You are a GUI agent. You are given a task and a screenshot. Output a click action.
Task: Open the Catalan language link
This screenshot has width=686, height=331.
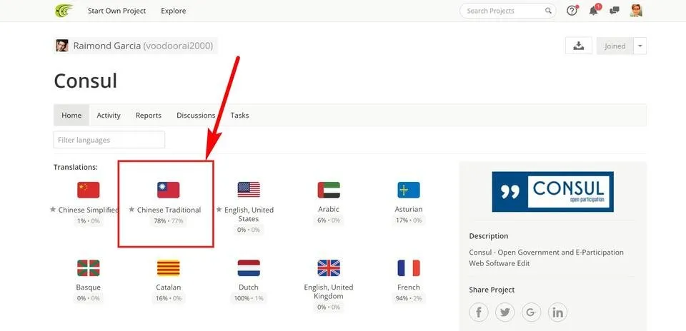169,287
